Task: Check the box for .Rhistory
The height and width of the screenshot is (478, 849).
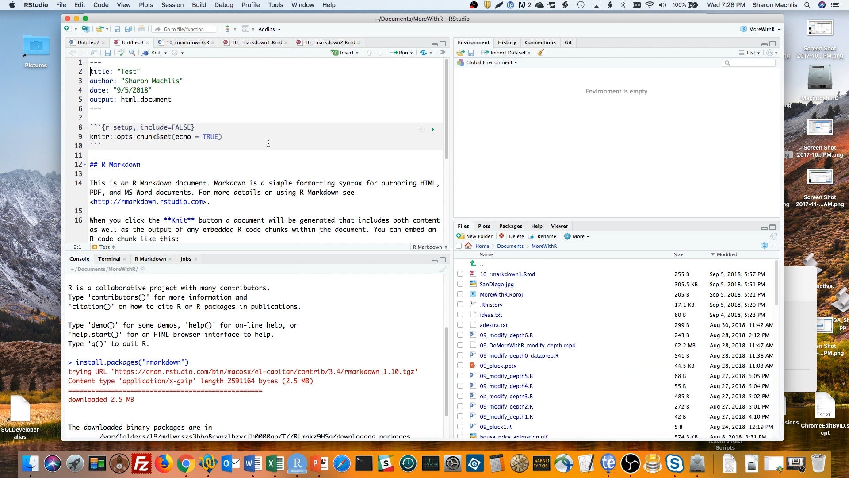Action: pos(460,305)
